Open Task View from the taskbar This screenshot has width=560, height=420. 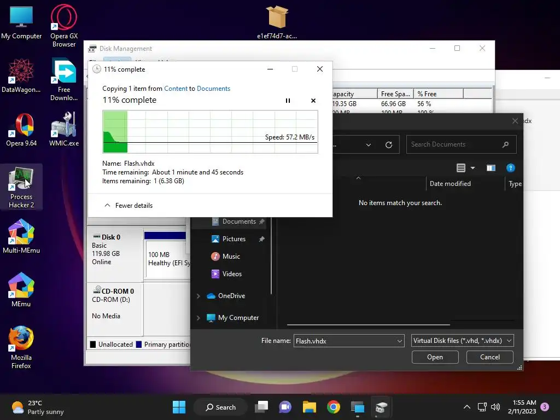click(x=261, y=407)
